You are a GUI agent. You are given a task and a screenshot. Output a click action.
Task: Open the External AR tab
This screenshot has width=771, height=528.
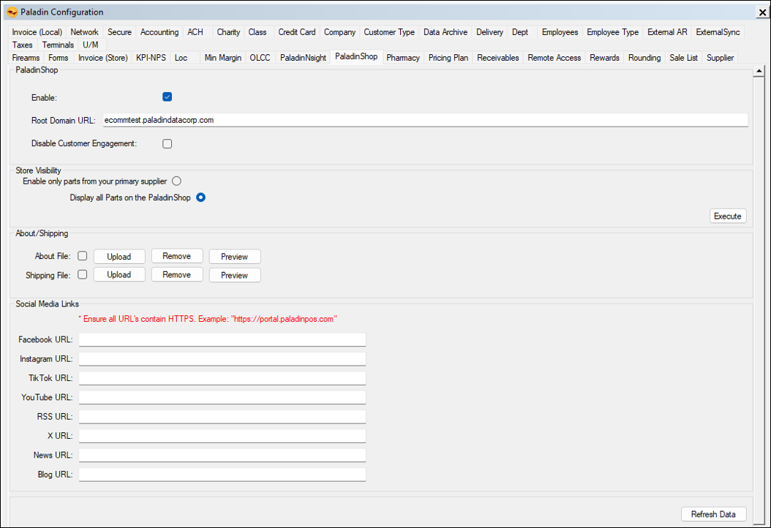click(667, 32)
